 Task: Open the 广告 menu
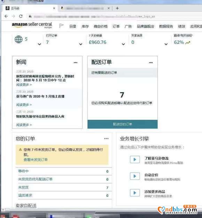pyautogui.click(x=128, y=26)
